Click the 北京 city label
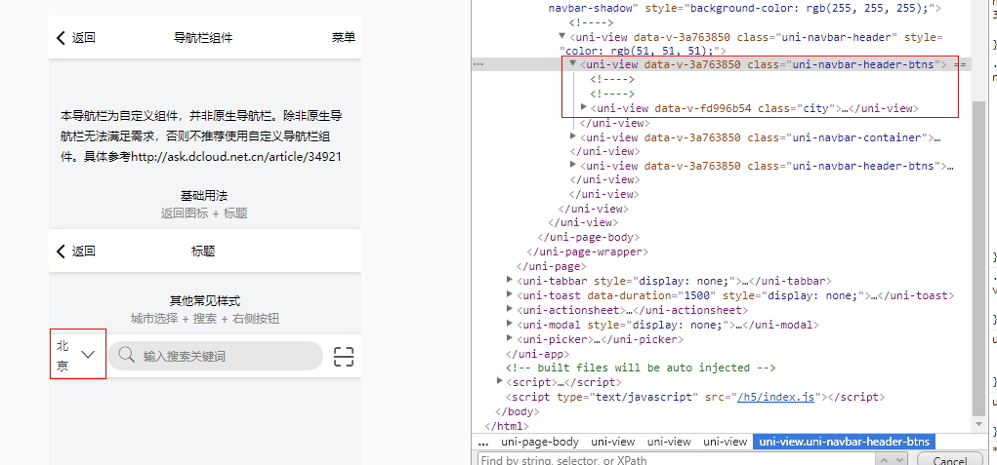The width and height of the screenshot is (997, 465). [62, 356]
